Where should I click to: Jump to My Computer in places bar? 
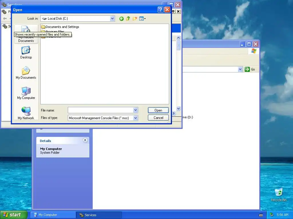tap(26, 93)
